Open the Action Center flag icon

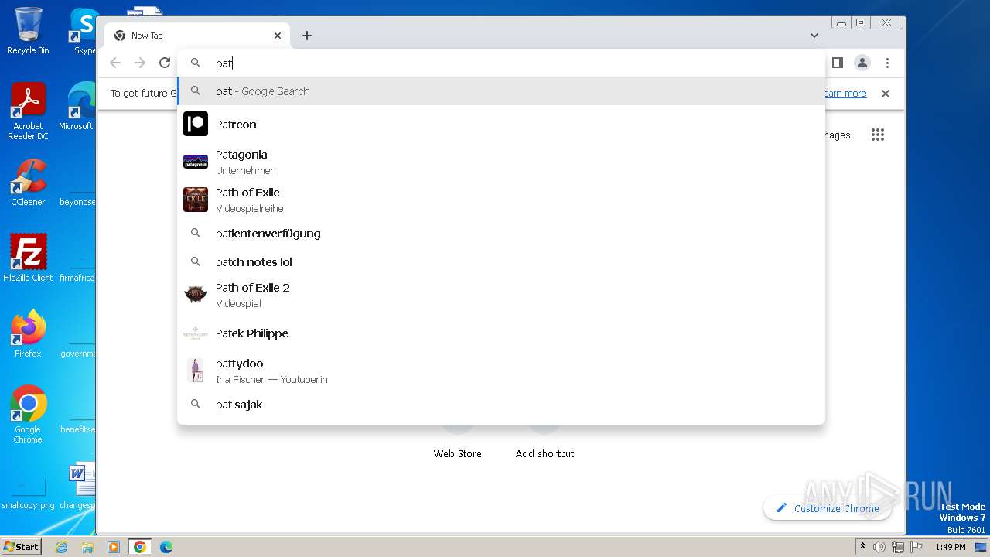[x=916, y=547]
